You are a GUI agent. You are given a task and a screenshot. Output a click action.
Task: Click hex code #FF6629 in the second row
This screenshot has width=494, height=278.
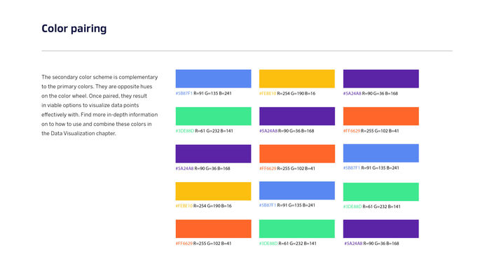click(x=351, y=131)
